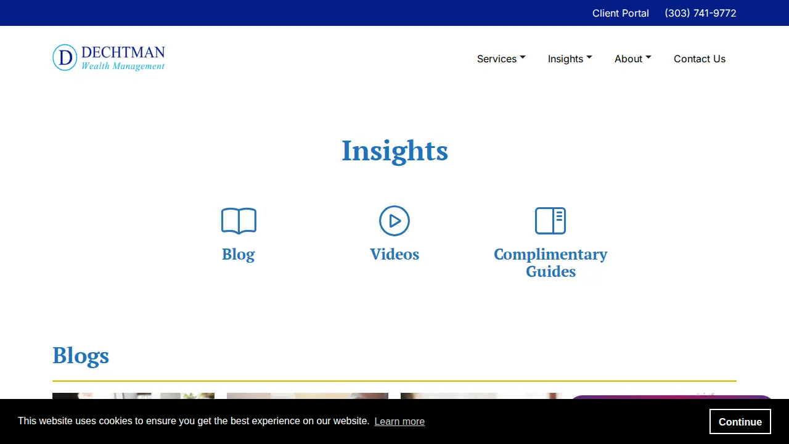Go to the Videos text link
Image resolution: width=789 pixels, height=444 pixels.
point(394,254)
